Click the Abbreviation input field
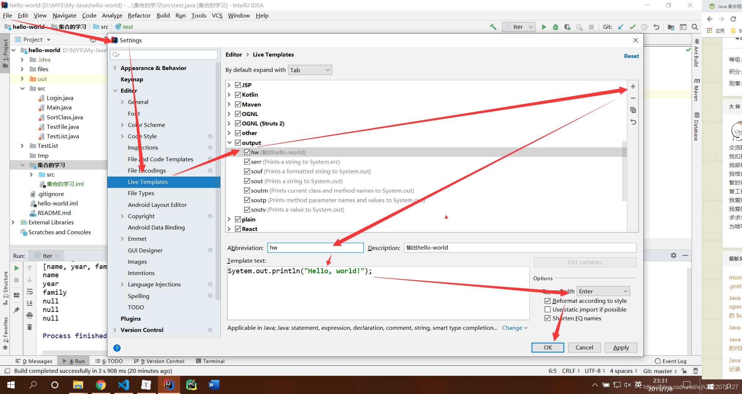 point(315,248)
